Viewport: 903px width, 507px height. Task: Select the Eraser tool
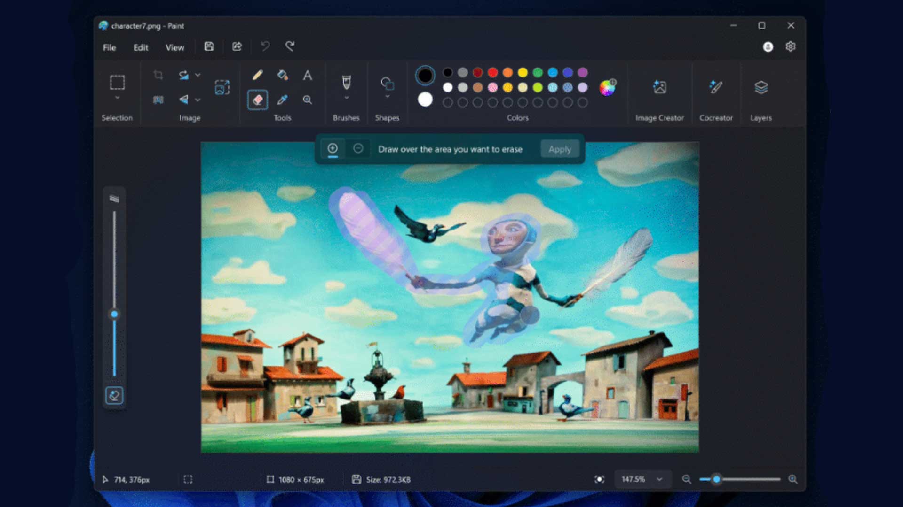[257, 100]
